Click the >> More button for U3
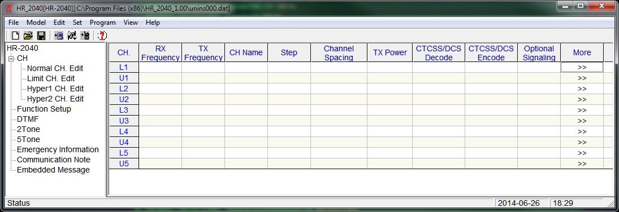Image resolution: width=619 pixels, height=212 pixels. [x=582, y=121]
